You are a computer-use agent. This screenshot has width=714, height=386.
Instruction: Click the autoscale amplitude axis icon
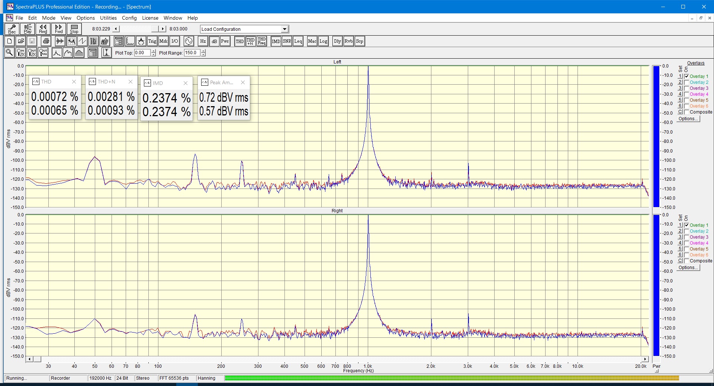point(107,53)
